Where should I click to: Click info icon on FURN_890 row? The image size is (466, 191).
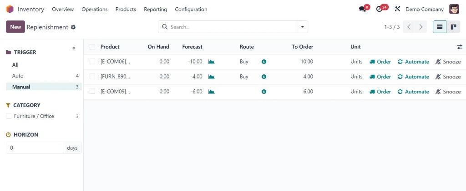point(264,77)
